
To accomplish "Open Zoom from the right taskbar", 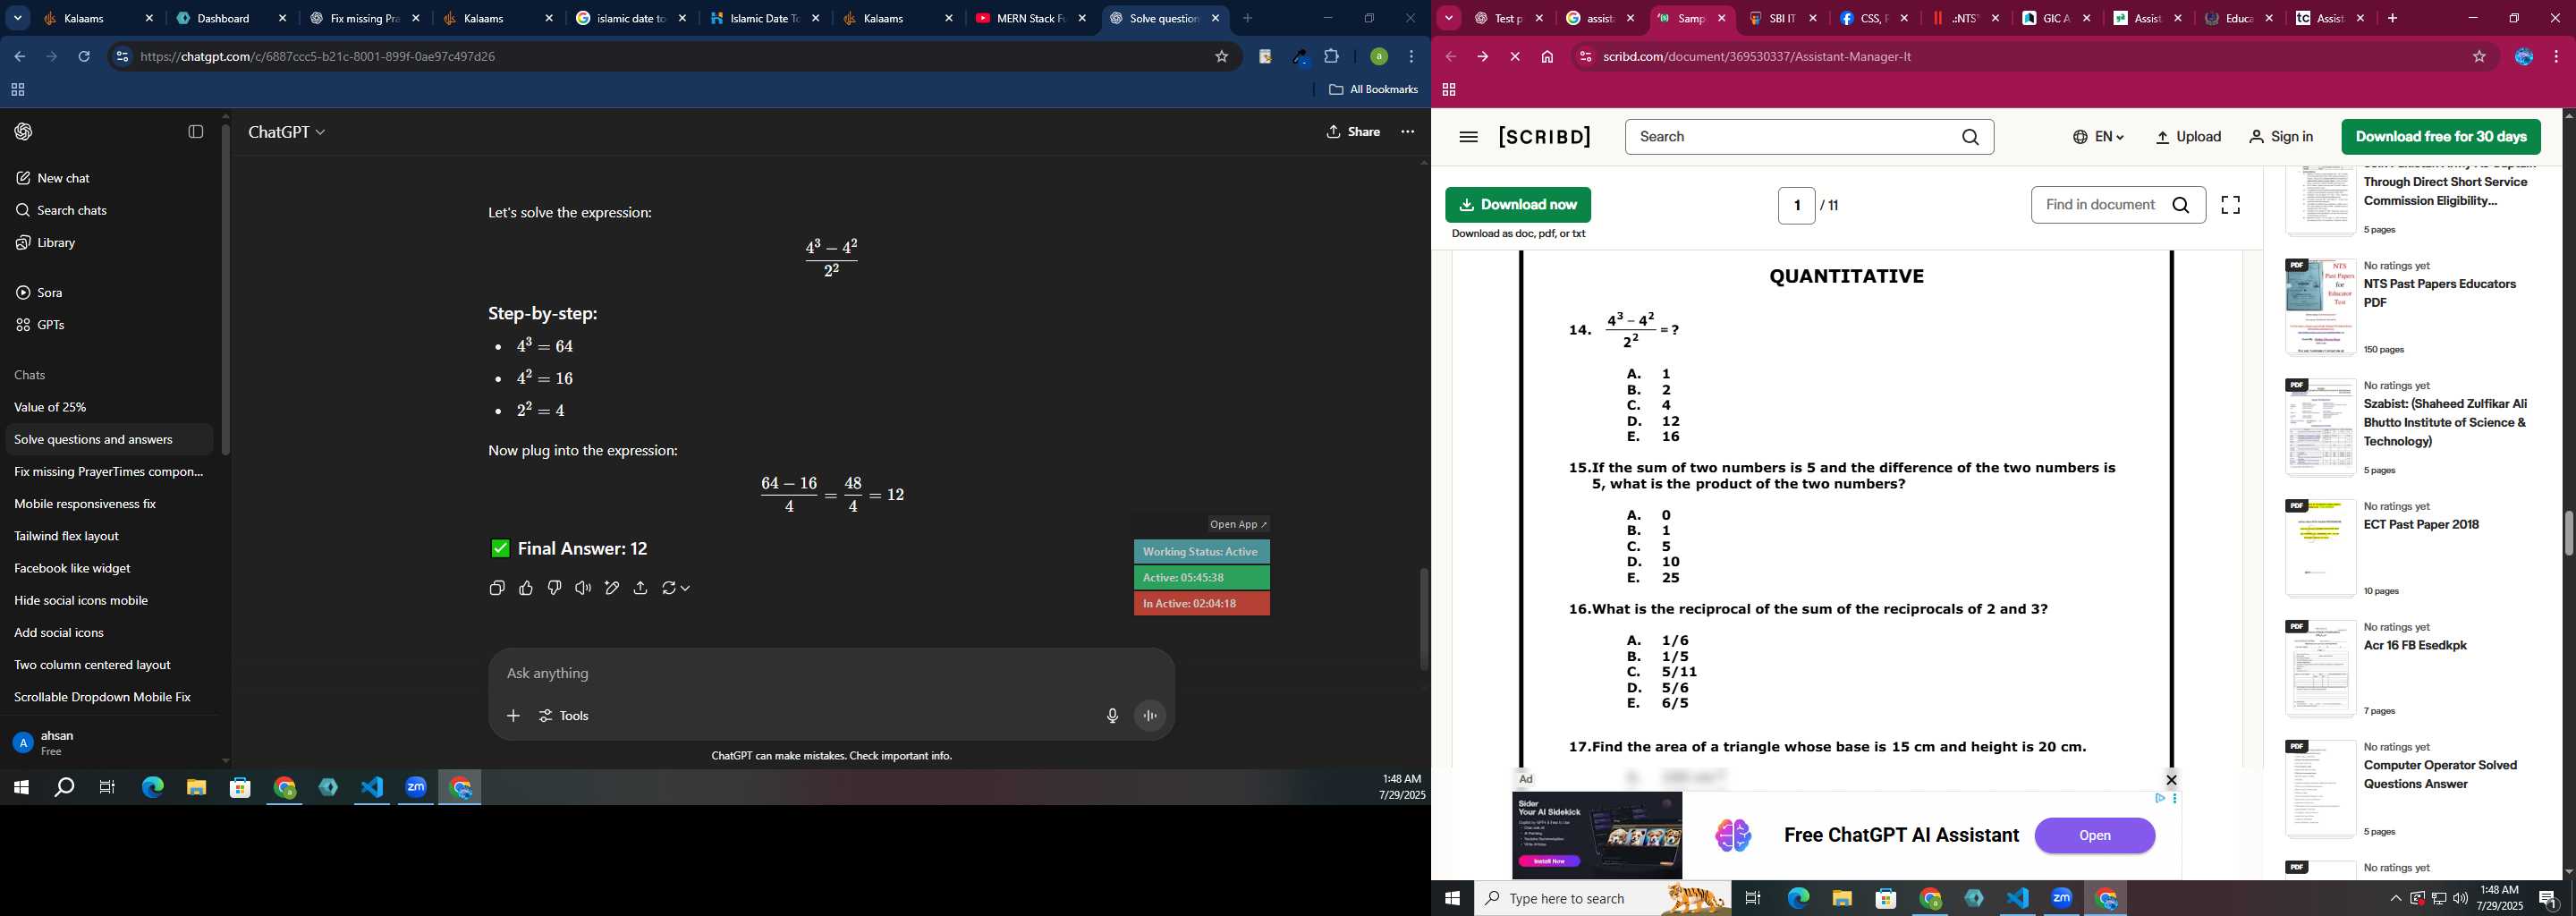I will tap(2062, 898).
